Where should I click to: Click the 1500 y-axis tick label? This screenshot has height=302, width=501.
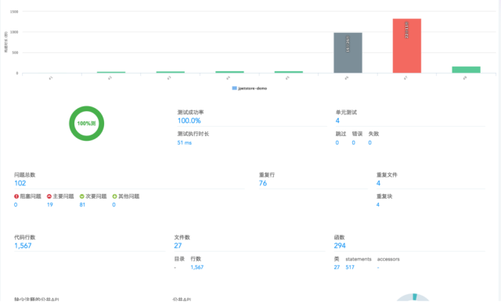pyautogui.click(x=14, y=12)
